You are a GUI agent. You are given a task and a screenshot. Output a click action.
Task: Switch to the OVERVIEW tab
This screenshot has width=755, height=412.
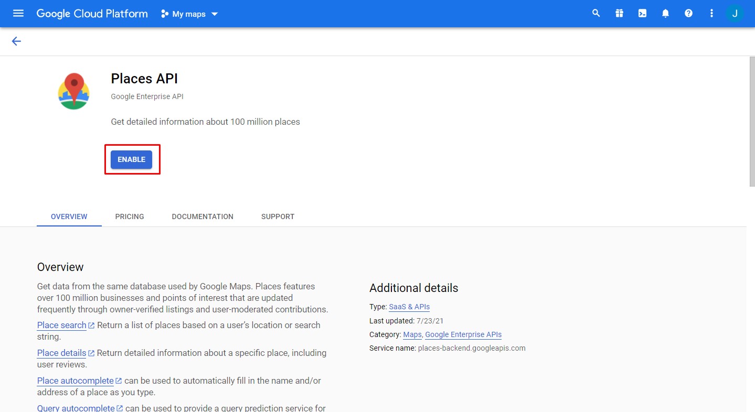pos(69,216)
